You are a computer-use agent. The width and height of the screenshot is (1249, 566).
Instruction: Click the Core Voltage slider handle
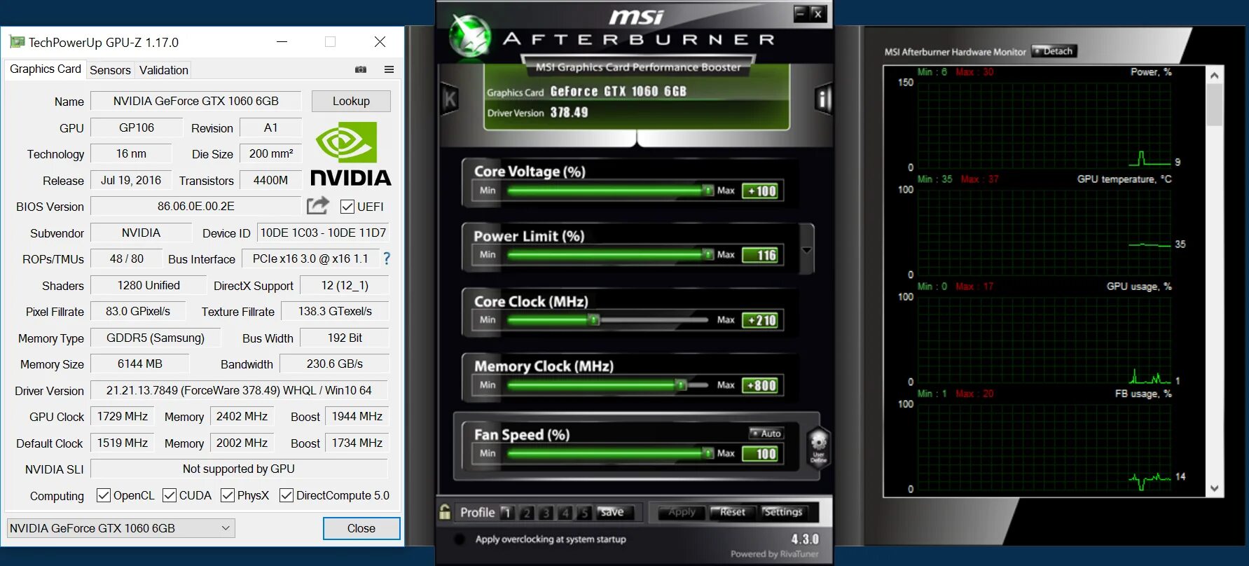[708, 191]
